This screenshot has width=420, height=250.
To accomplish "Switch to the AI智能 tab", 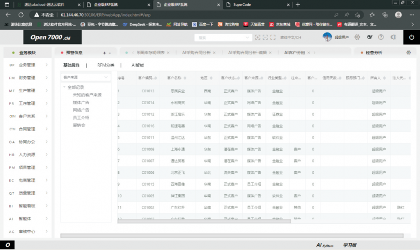I will coord(137,65).
